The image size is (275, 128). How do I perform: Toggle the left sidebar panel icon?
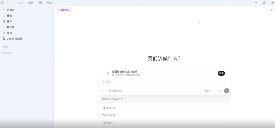pos(2,3)
